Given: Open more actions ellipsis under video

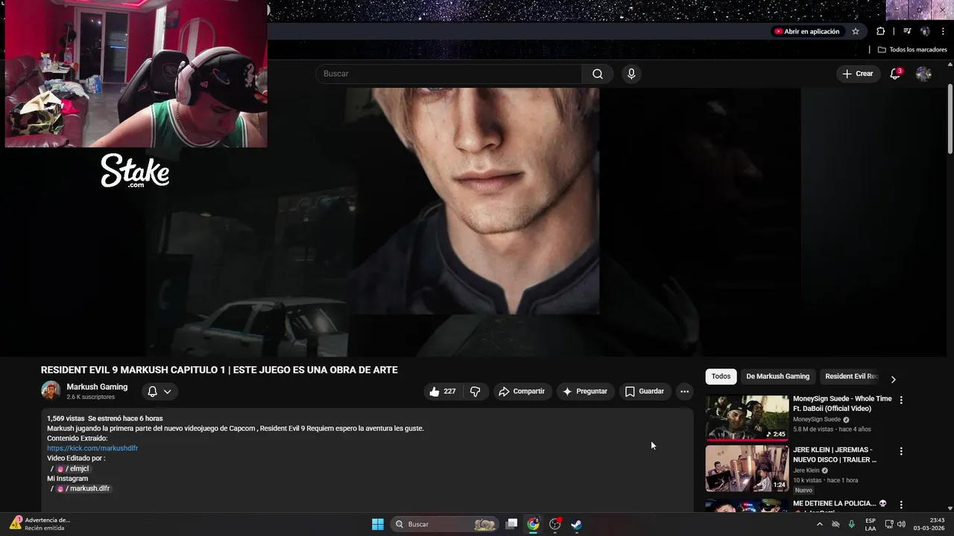Looking at the screenshot, I should (684, 392).
